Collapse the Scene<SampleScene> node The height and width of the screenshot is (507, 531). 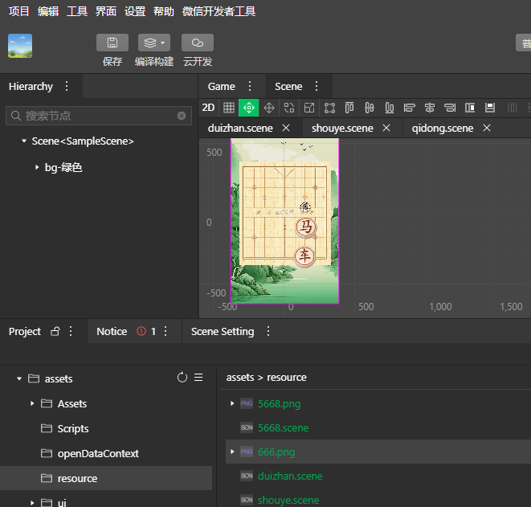(x=24, y=141)
